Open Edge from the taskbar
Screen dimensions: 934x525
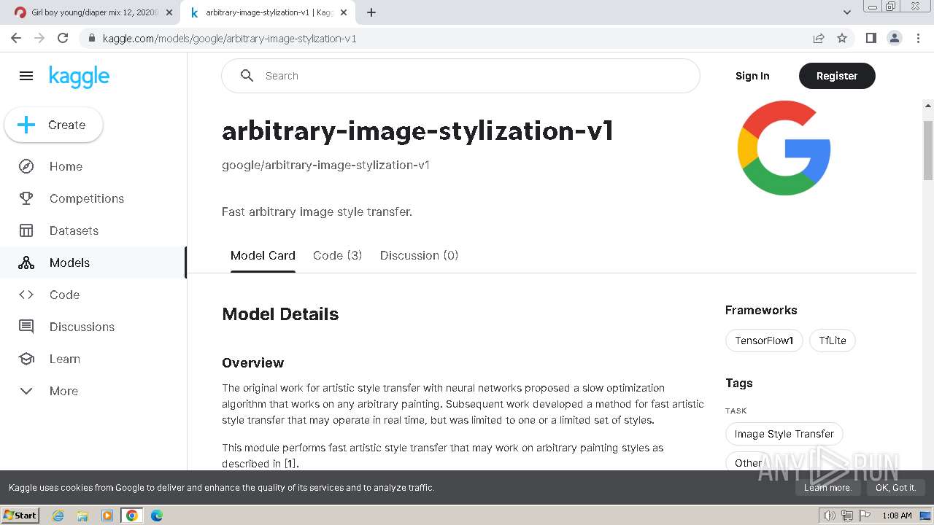click(157, 516)
